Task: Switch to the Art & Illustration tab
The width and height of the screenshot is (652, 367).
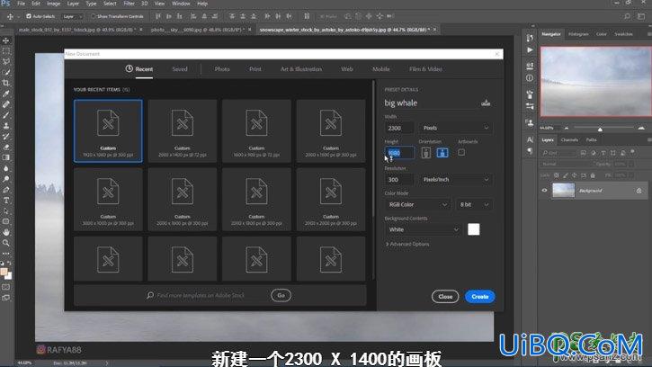Action: (x=301, y=69)
